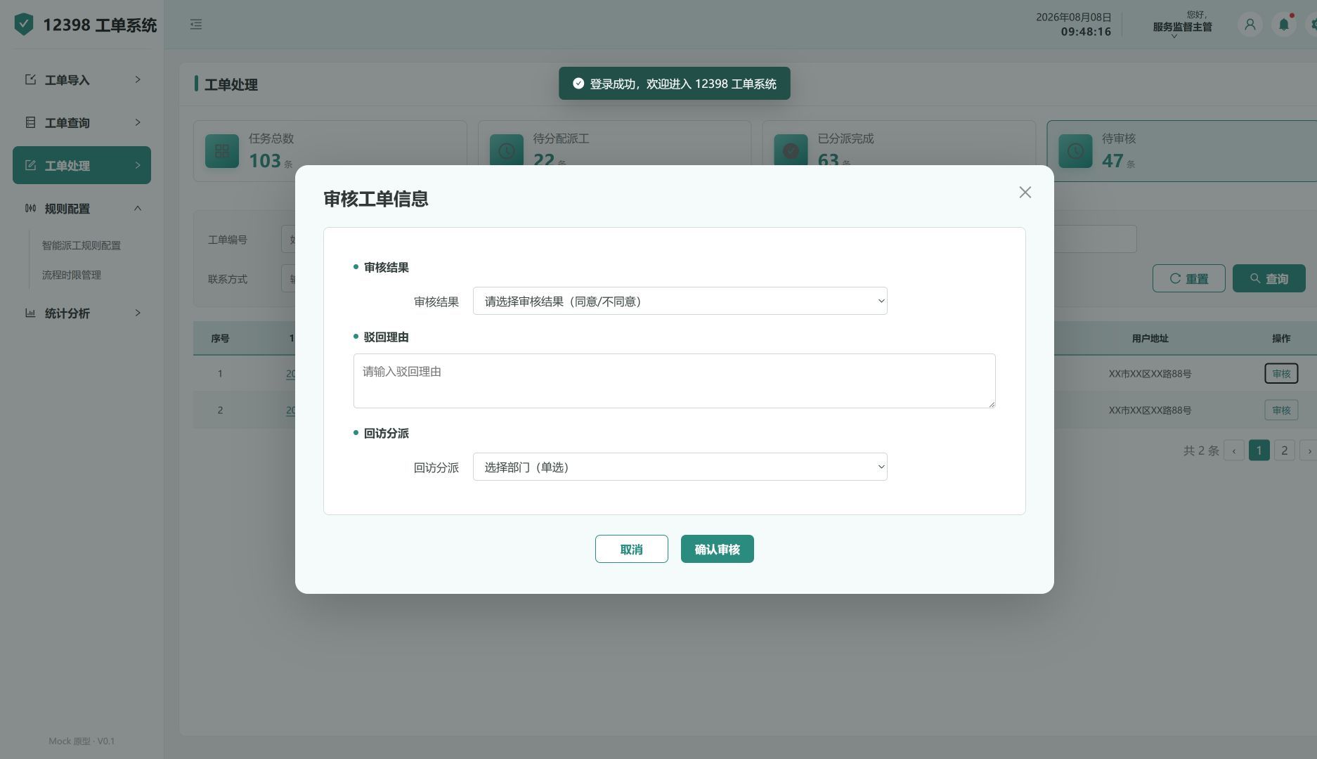Click the 工单查询 sidebar icon
Screen dimensions: 1317x759
click(30, 122)
